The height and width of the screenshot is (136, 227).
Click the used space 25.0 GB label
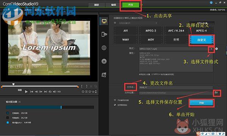pyautogui.click(x=20, y=113)
